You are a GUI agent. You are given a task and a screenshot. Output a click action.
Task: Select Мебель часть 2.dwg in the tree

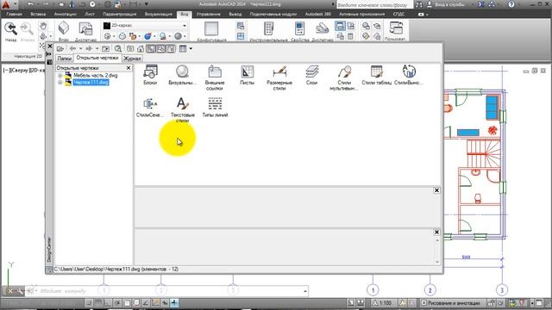point(96,75)
